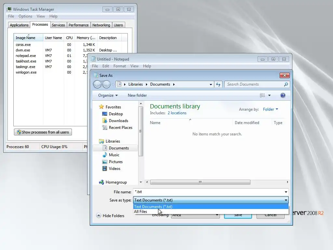
Task: Sort processes by Image Name column
Action: (x=28, y=38)
